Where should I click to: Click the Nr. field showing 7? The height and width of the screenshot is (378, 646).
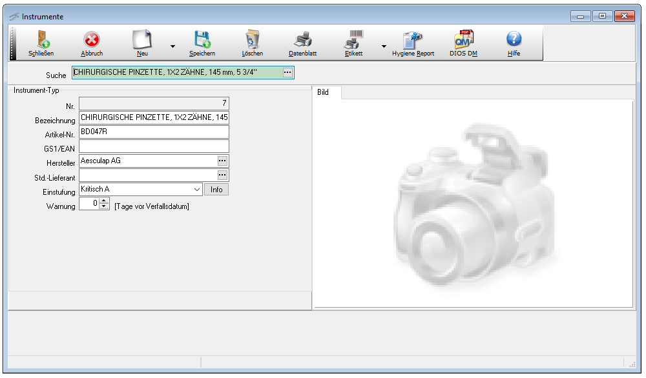(x=154, y=103)
